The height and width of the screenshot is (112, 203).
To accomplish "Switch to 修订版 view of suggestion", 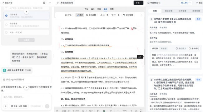I will [x=155, y=49].
